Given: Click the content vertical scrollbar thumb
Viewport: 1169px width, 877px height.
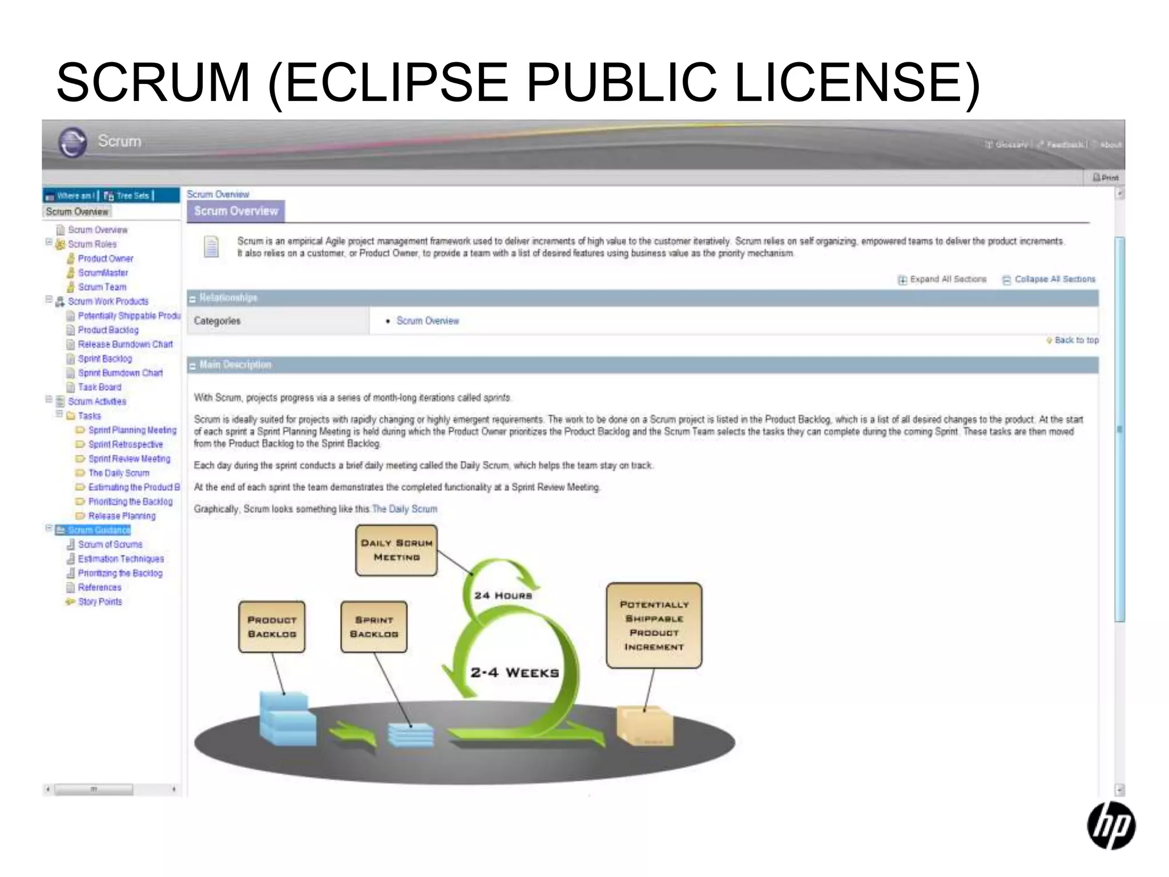Looking at the screenshot, I should pyautogui.click(x=1120, y=429).
